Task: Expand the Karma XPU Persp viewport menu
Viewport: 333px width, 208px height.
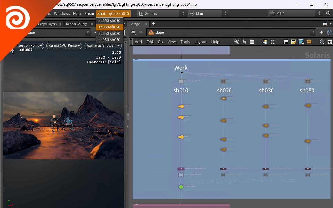Action: (64, 46)
